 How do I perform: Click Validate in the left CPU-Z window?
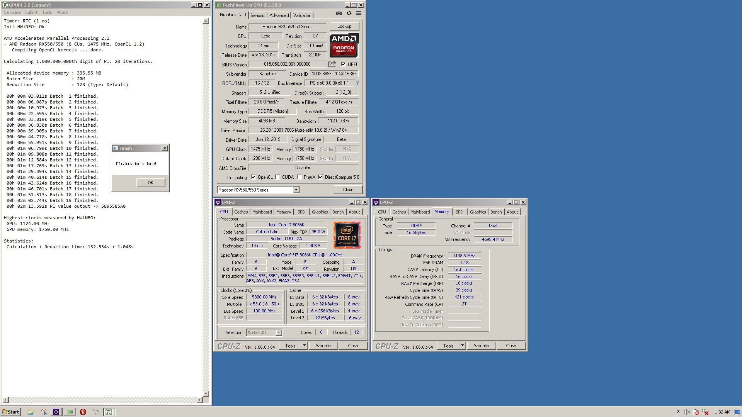[323, 346]
